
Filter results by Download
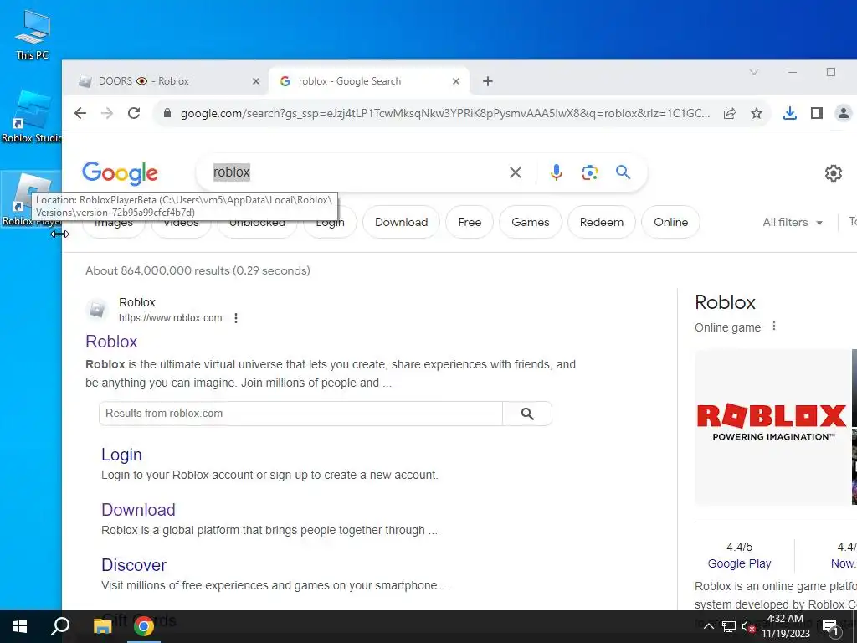(401, 222)
